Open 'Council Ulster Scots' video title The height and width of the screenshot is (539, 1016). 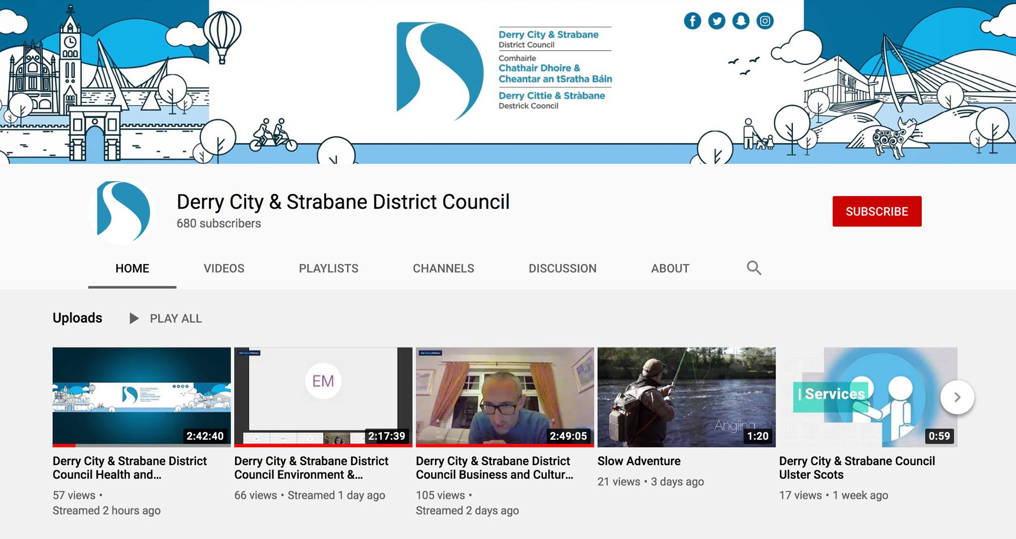tap(857, 468)
